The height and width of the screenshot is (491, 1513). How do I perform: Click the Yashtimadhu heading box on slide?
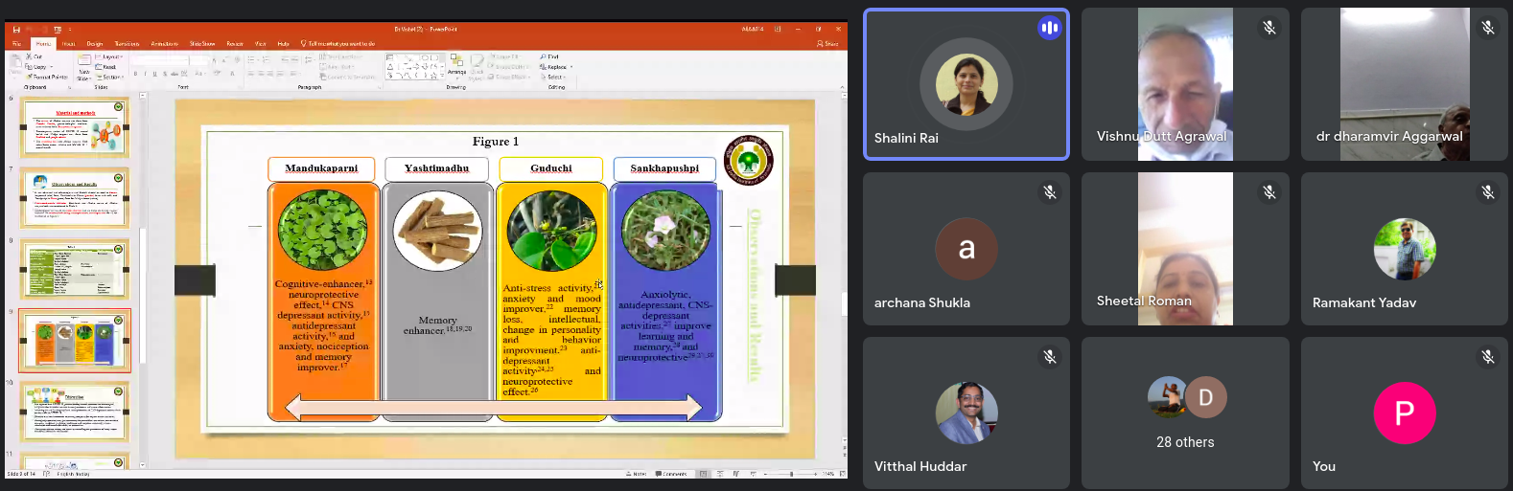pos(436,168)
